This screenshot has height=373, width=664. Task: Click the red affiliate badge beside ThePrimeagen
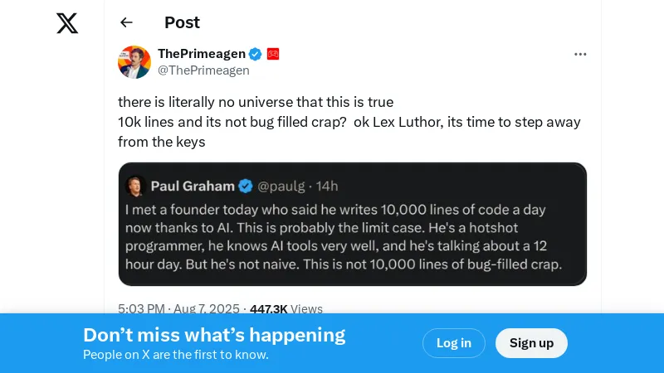pyautogui.click(x=273, y=54)
